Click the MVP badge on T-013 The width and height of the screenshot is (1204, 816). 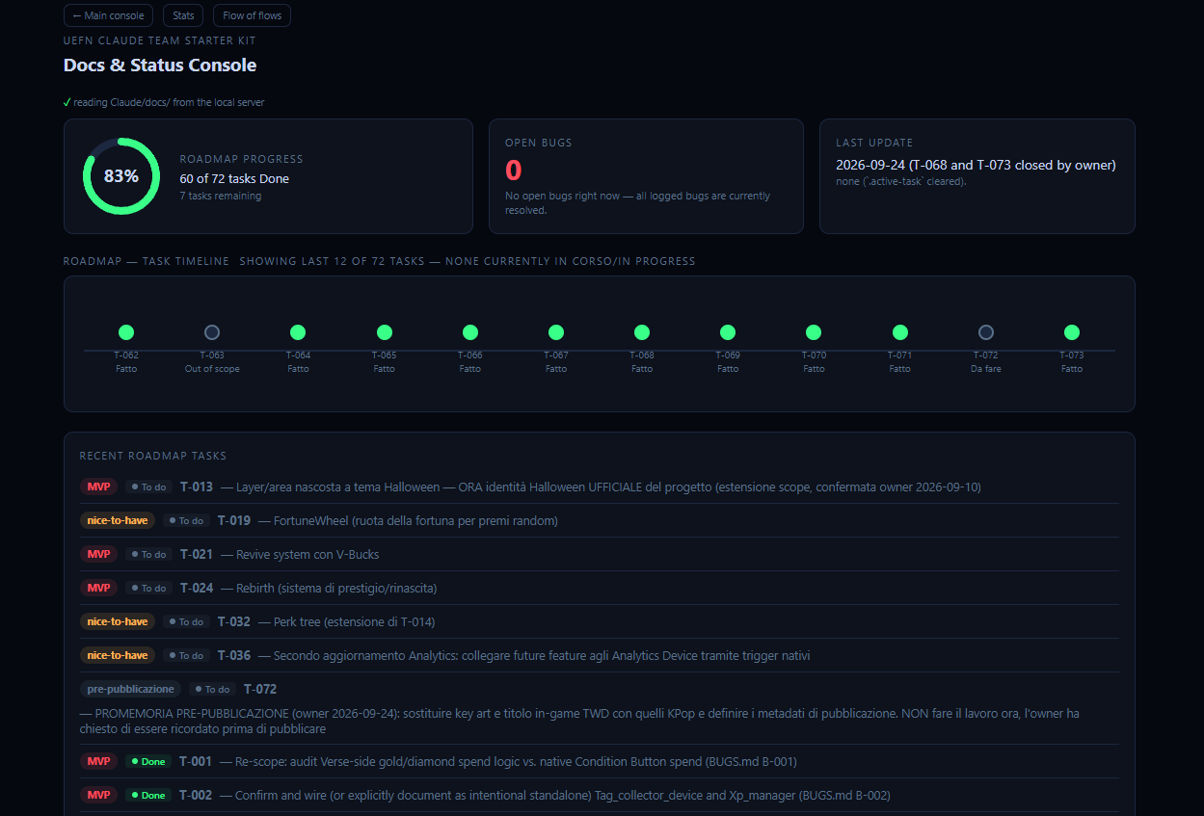click(98, 487)
